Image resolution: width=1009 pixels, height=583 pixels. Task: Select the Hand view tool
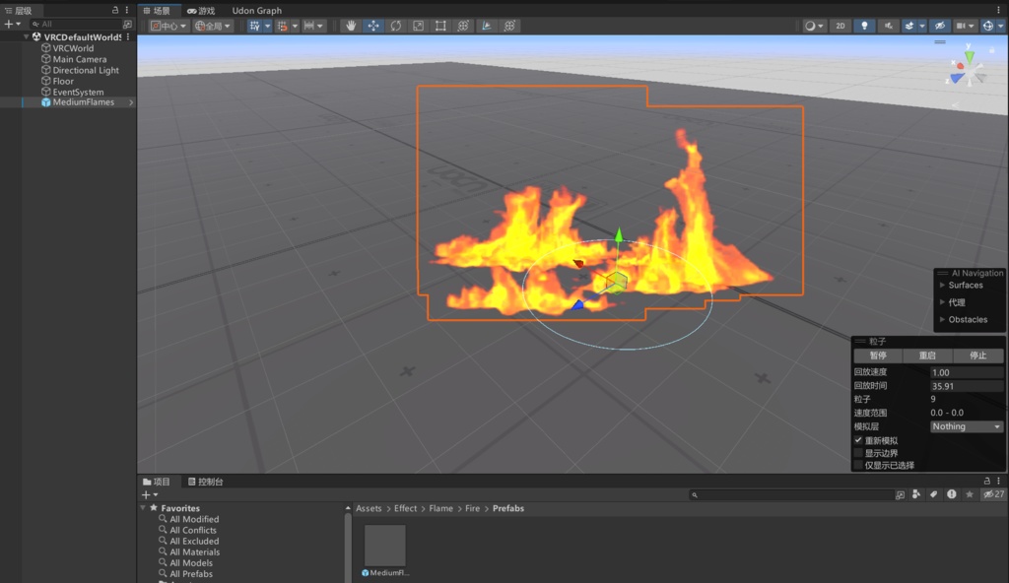tap(351, 26)
